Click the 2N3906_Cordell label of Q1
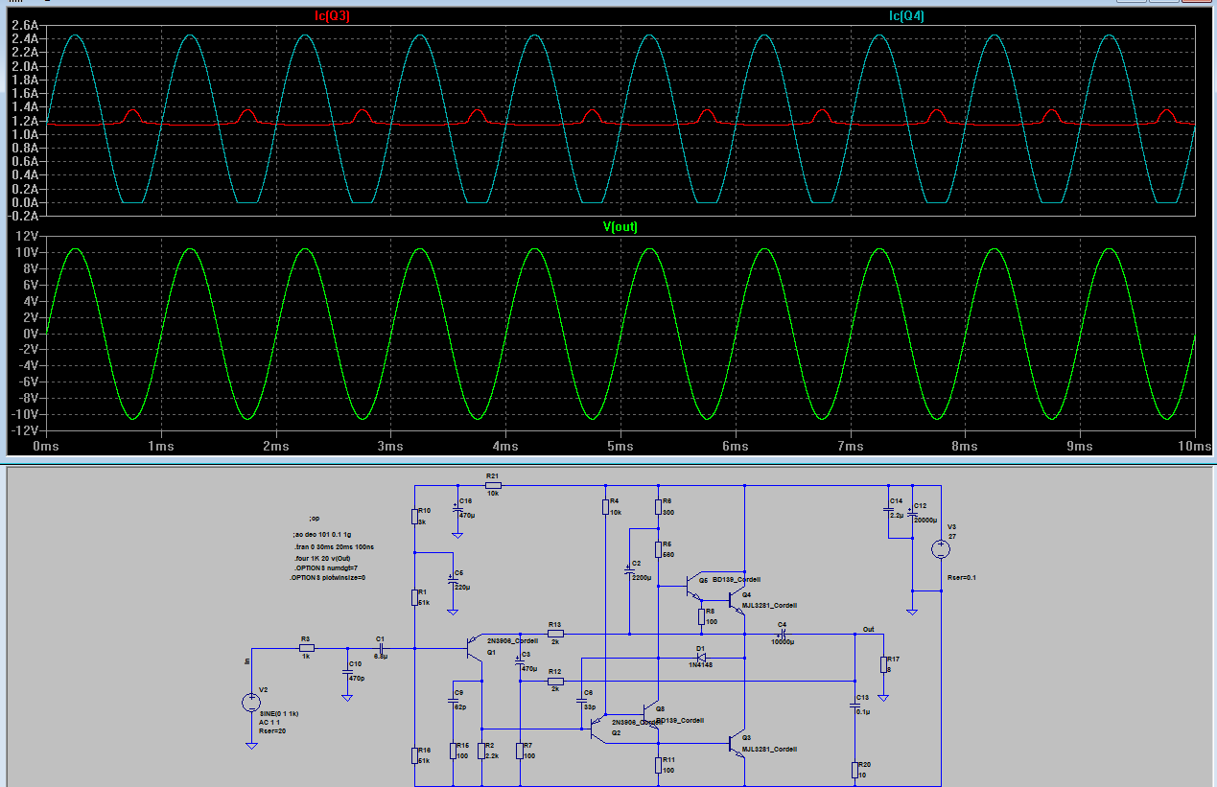Screen dimensions: 1217x787 [515, 639]
